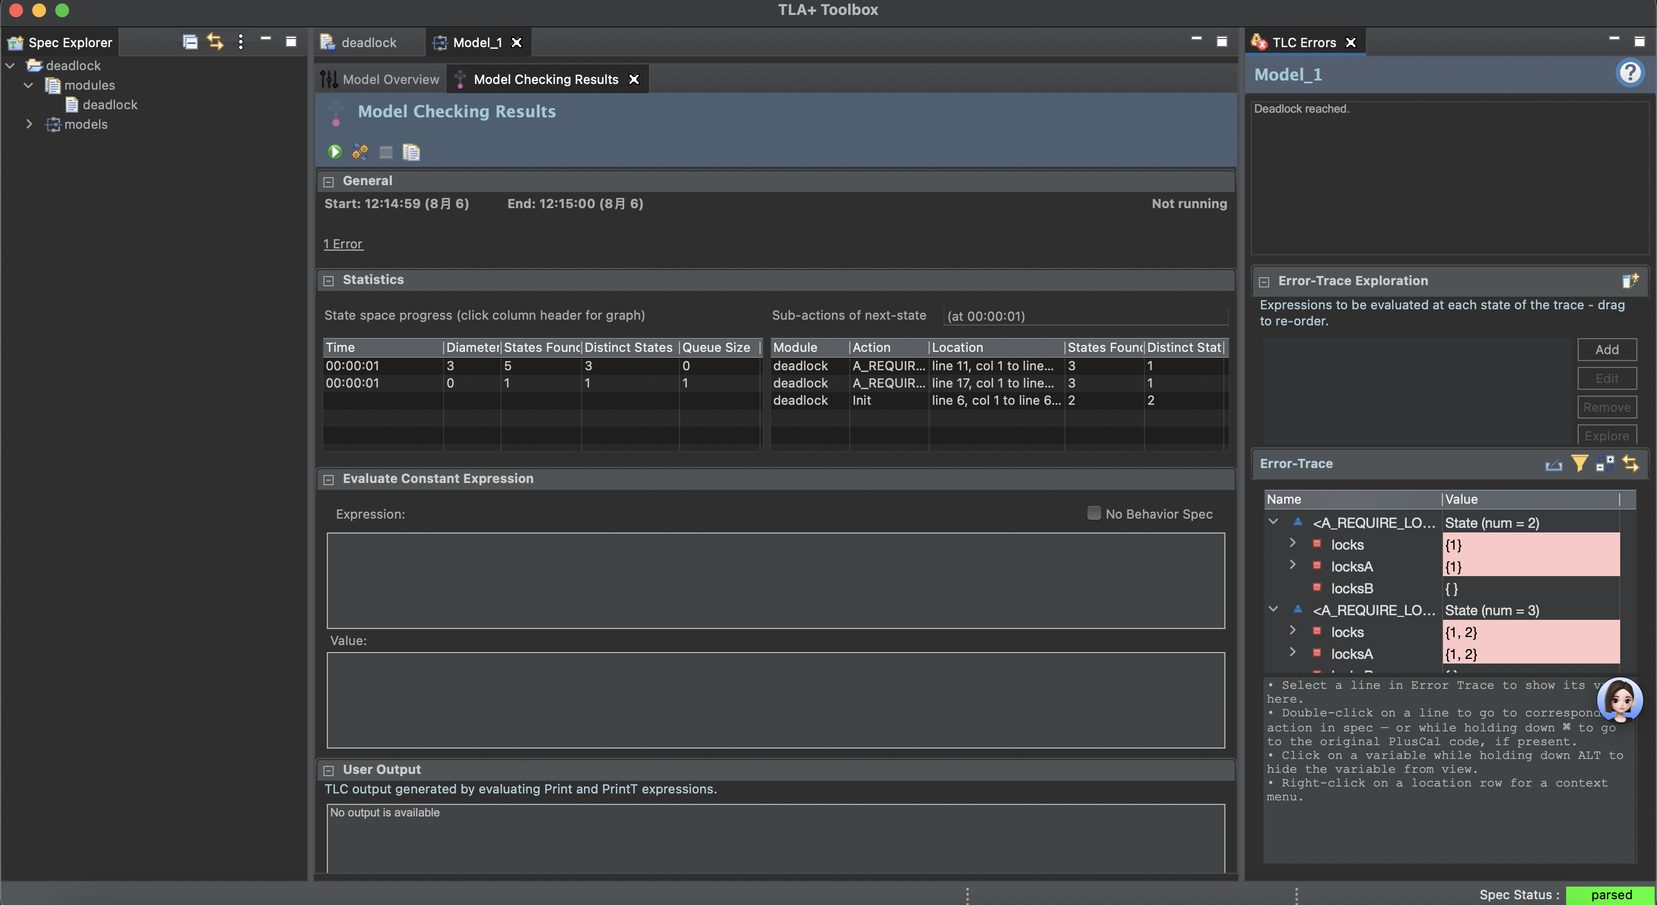Toggle the Error-Trace filter funnel icon
Viewport: 1657px width, 905px height.
1579,463
